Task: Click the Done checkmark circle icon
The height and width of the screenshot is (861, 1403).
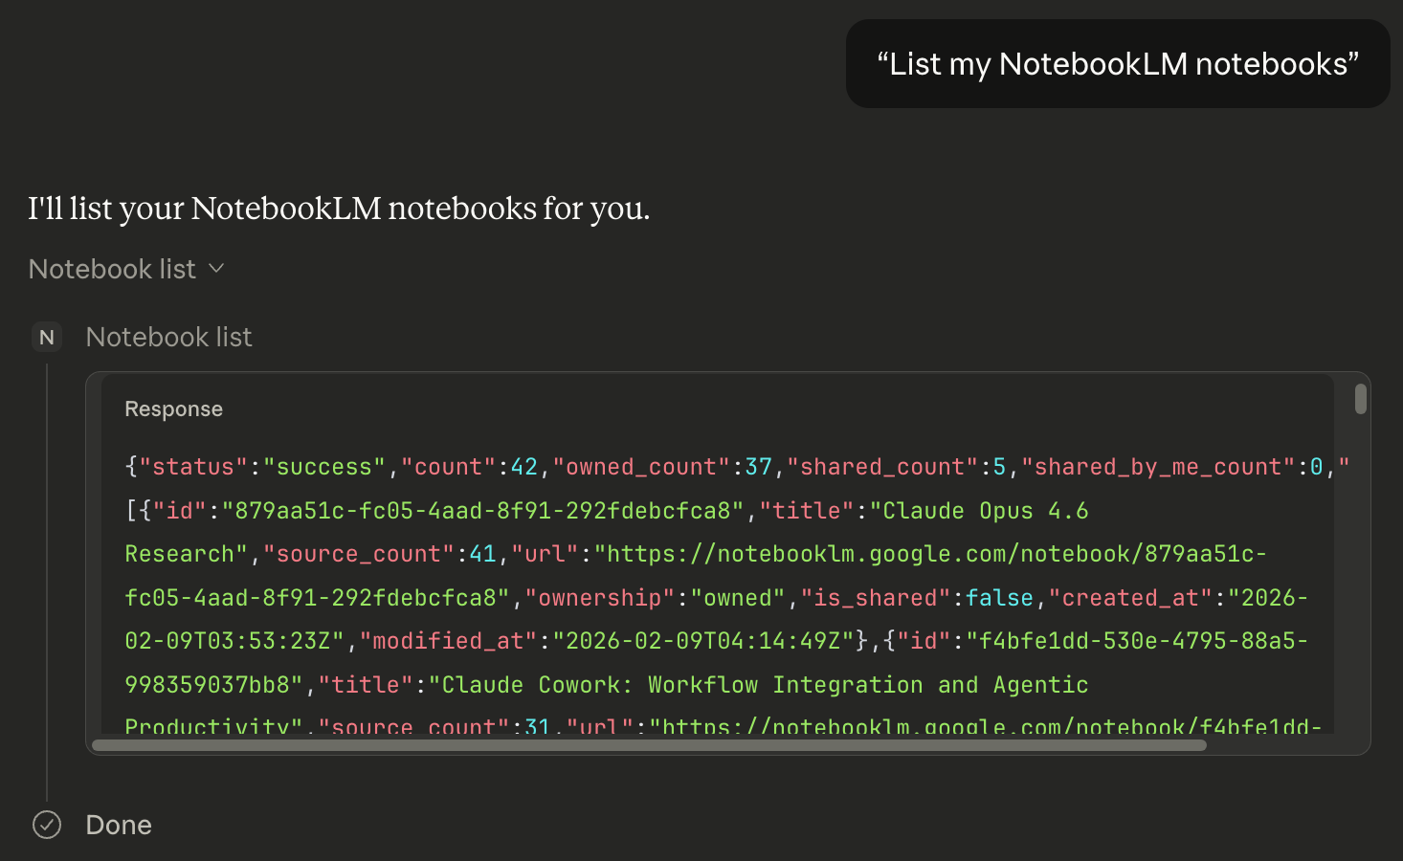Action: [47, 825]
